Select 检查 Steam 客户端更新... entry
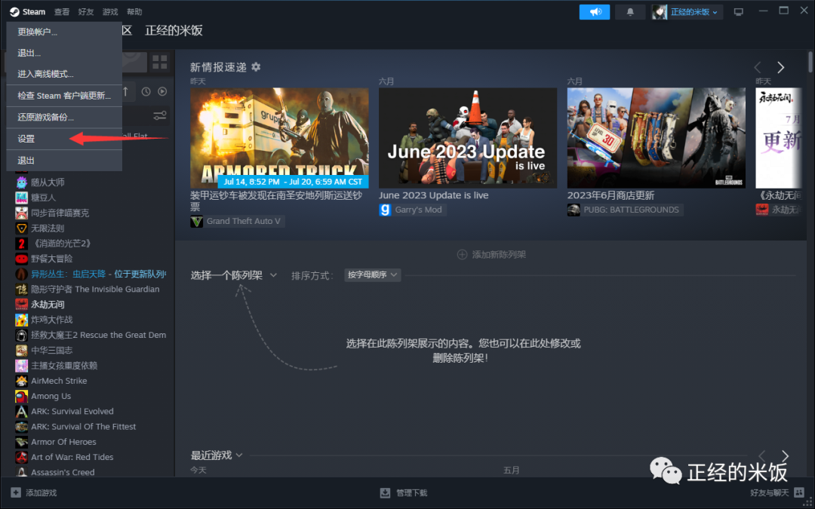Screen dimensions: 815x509 pyautogui.click(x=64, y=96)
